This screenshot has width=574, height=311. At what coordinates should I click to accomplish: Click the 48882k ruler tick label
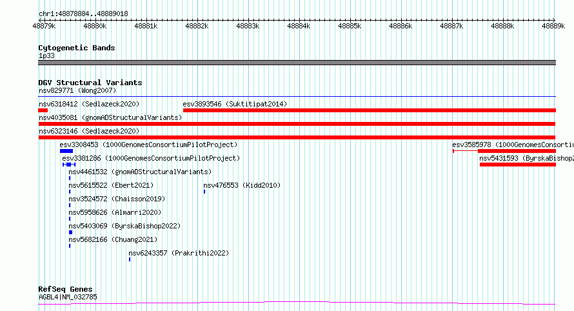(x=197, y=26)
